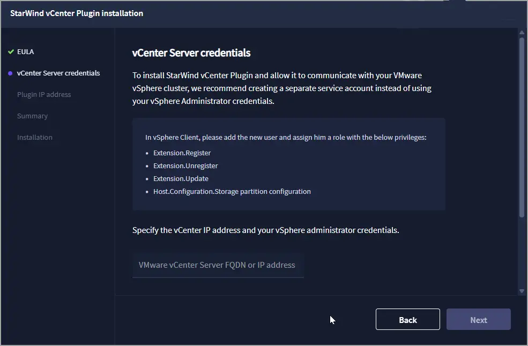The width and height of the screenshot is (528, 346).
Task: Click the Extension.Update privilege text
Action: point(181,178)
